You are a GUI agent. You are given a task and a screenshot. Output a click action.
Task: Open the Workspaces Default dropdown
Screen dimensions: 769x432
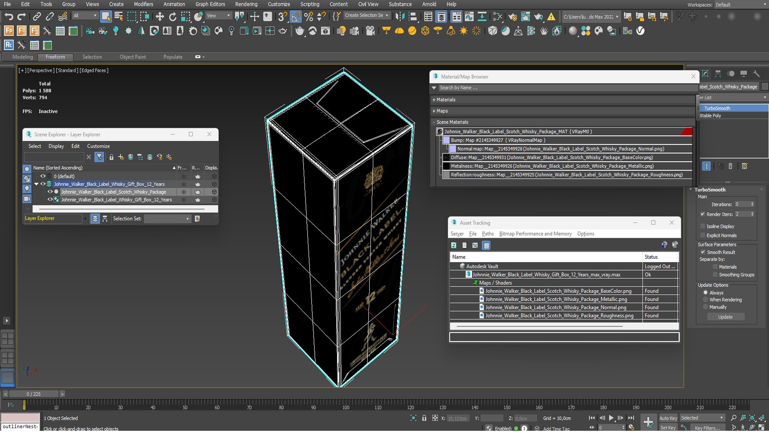[x=741, y=4]
